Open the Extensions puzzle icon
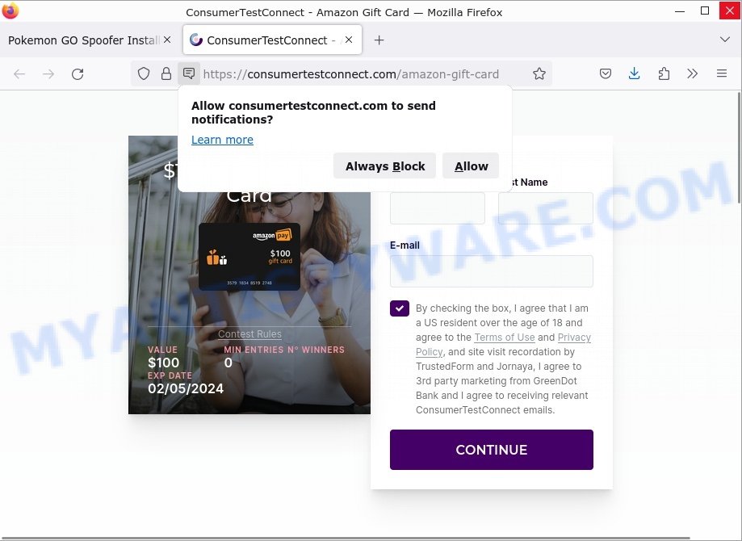 click(x=664, y=73)
